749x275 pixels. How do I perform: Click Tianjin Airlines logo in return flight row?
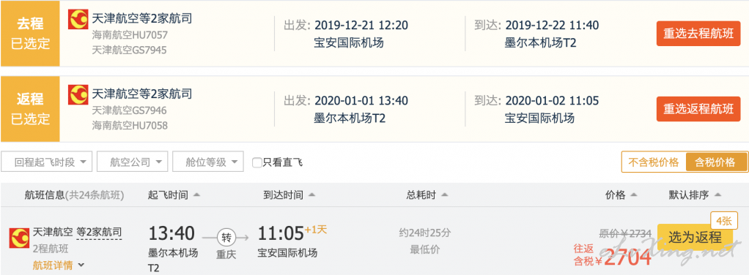pyautogui.click(x=78, y=95)
